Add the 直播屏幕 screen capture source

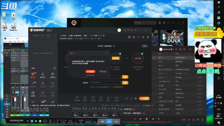[77, 99]
